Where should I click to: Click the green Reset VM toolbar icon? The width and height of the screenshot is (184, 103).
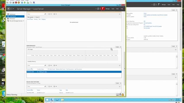click(25, 3)
